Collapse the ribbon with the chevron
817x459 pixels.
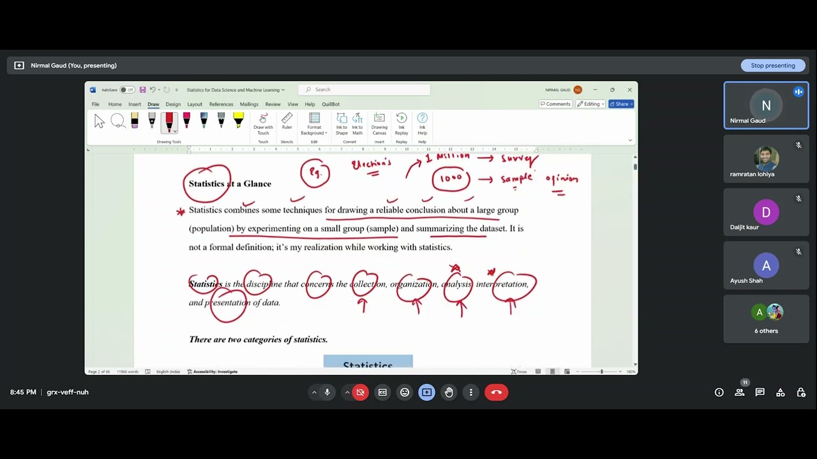[630, 140]
